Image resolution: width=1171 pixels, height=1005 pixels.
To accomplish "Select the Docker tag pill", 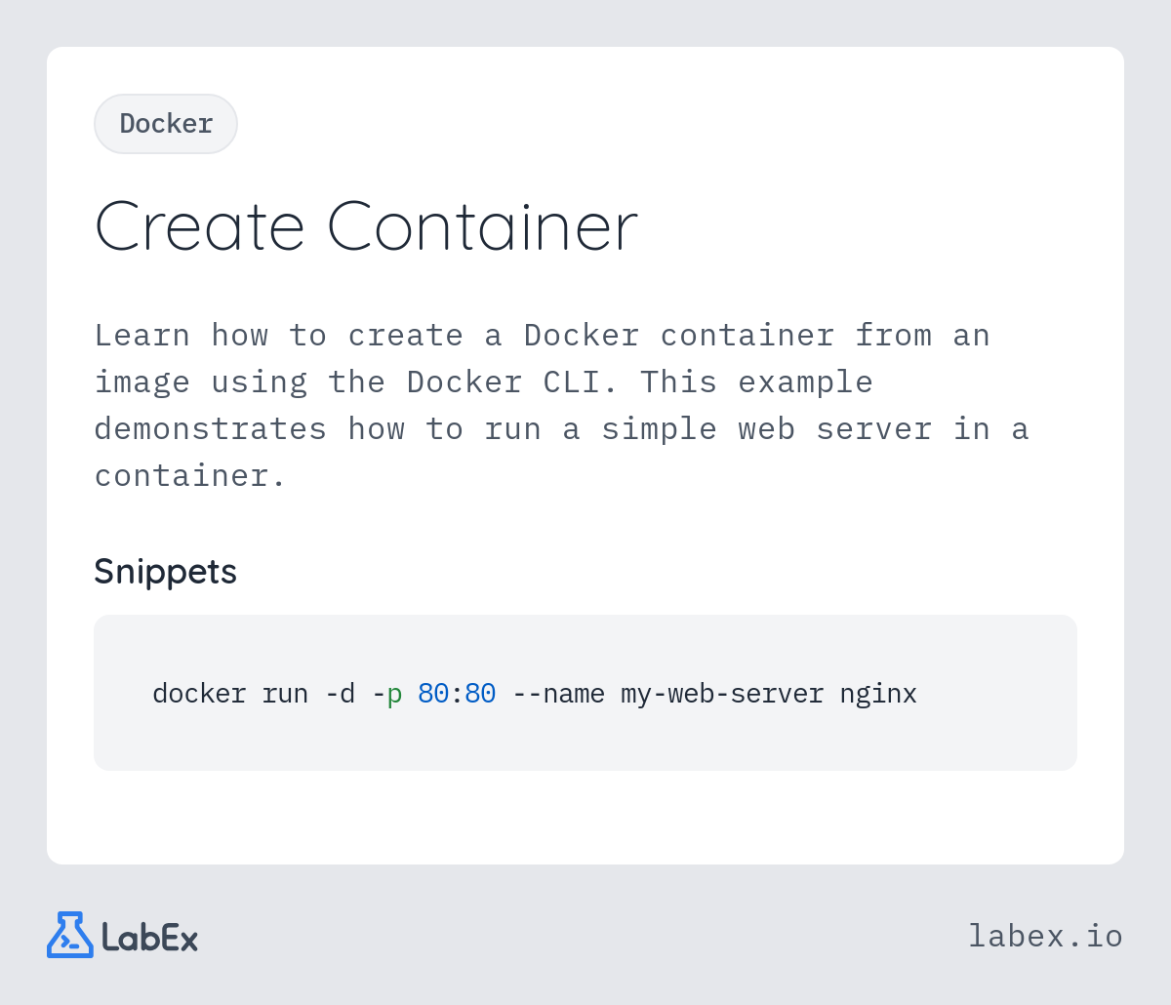I will click(166, 124).
